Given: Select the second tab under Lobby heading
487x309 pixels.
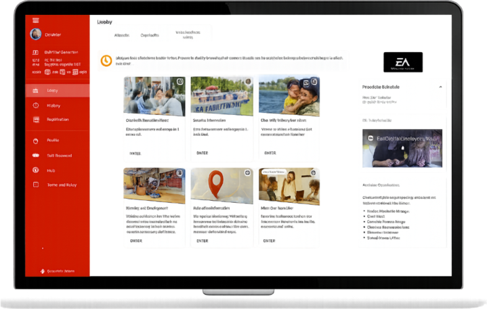Looking at the screenshot, I should point(150,34).
